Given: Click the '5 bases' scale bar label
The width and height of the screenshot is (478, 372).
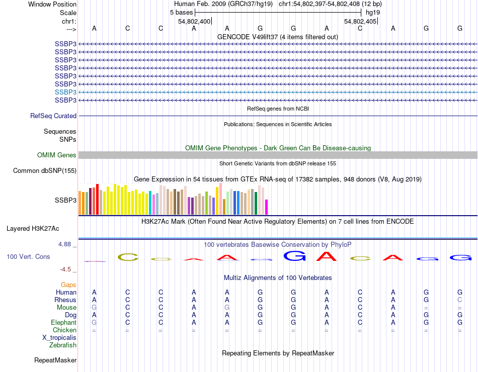Looking at the screenshot, I should pyautogui.click(x=181, y=13).
